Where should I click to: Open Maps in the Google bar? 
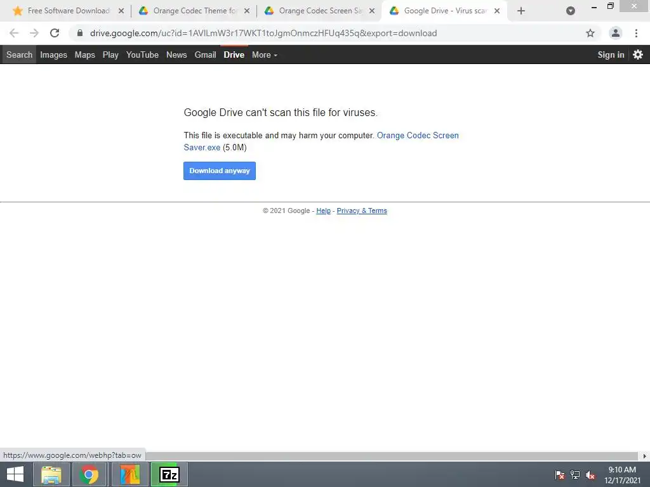point(84,55)
